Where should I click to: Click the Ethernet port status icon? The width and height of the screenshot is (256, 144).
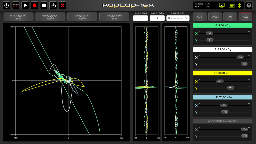click(x=231, y=5)
